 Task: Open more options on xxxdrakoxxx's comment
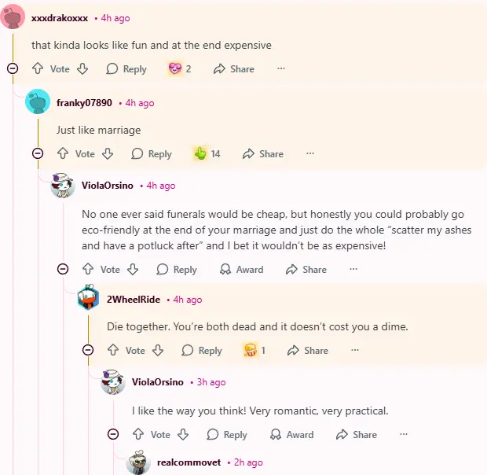coord(281,69)
